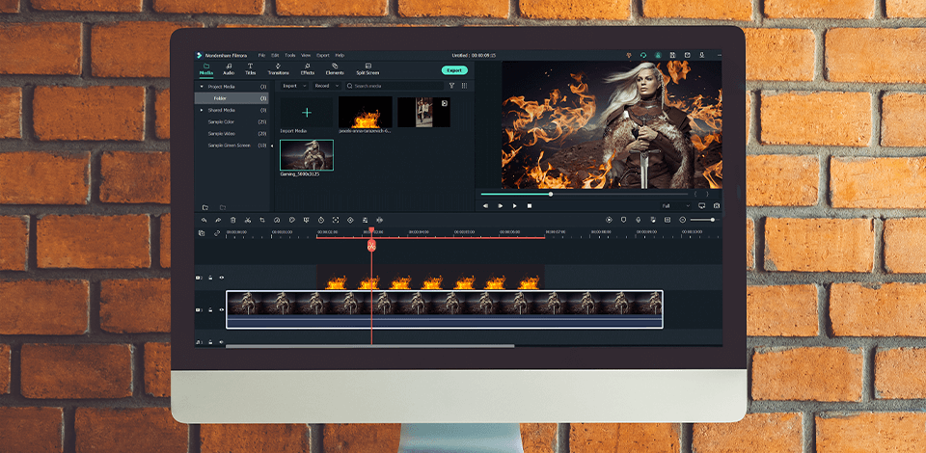The image size is (926, 453).
Task: Expand the Shared Media tree
Action: [x=202, y=110]
